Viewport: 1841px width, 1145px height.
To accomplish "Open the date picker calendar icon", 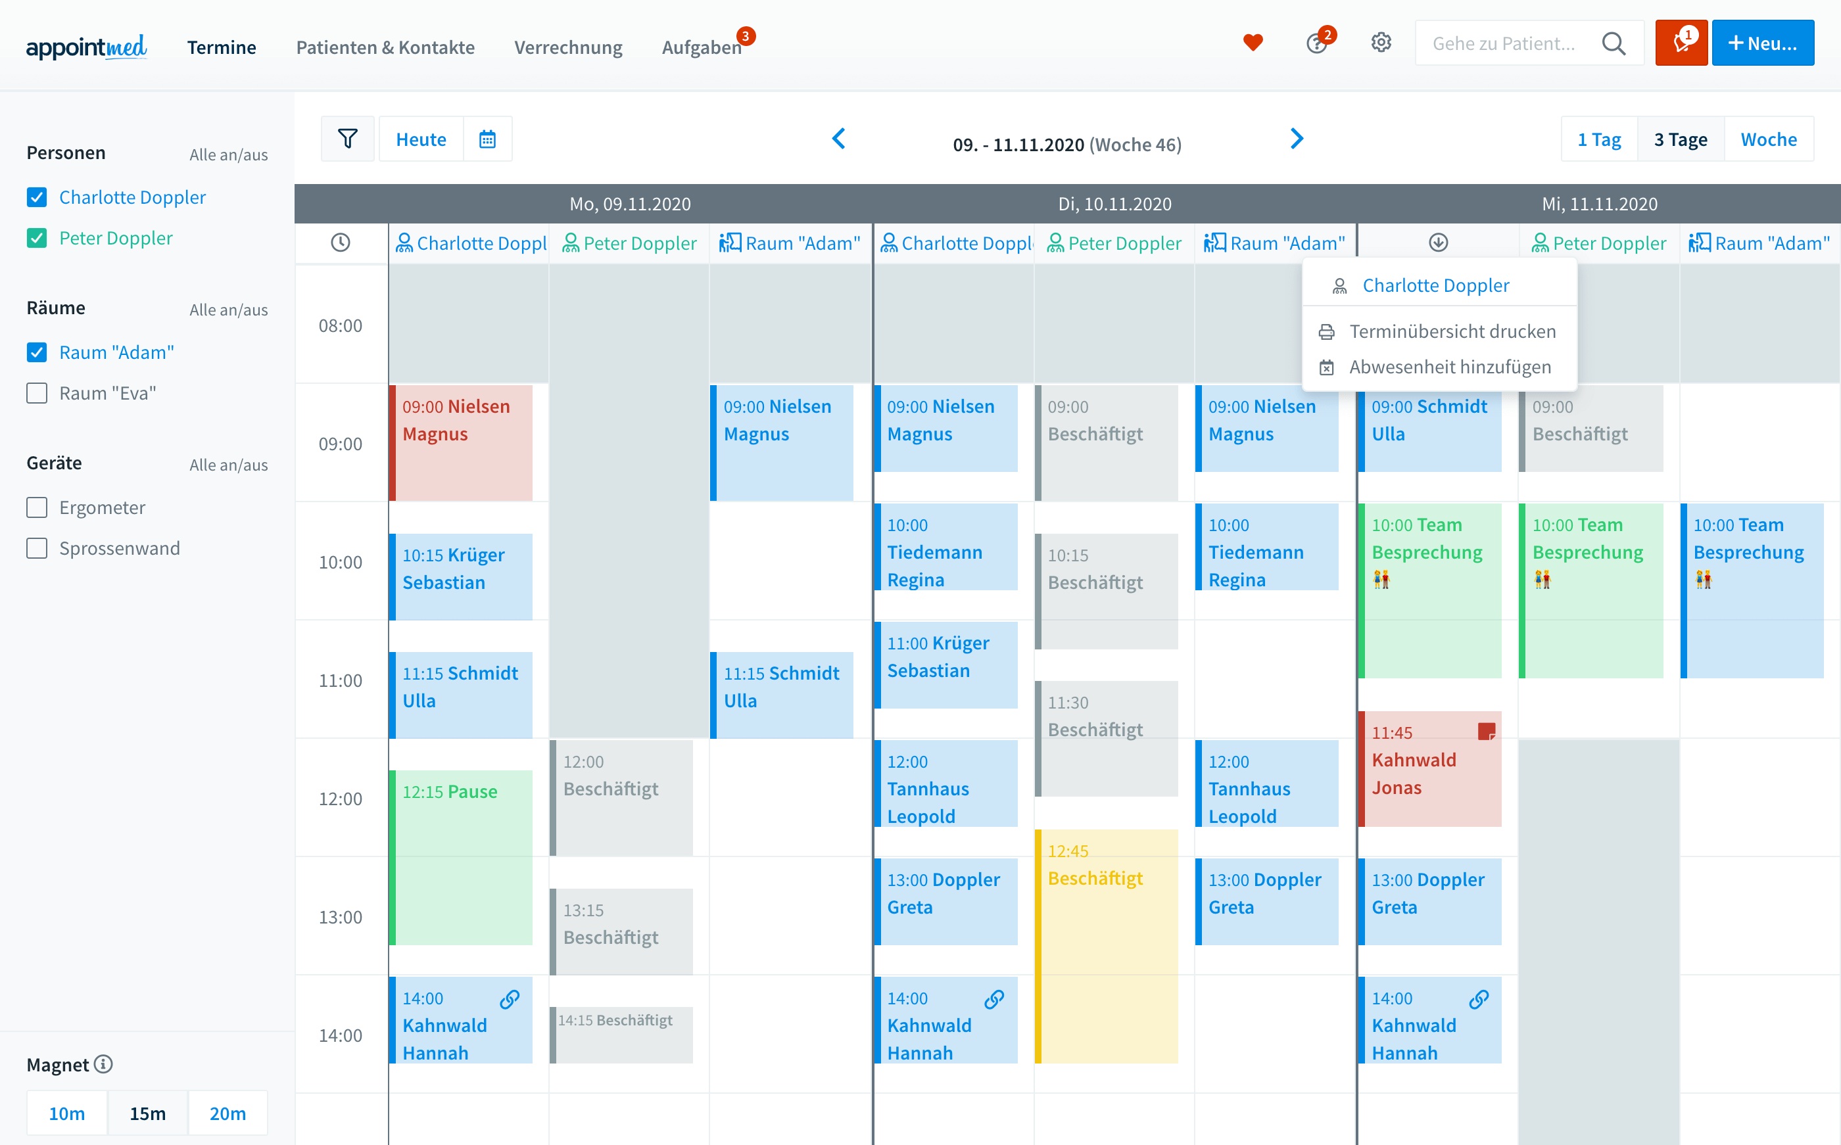I will [x=487, y=139].
